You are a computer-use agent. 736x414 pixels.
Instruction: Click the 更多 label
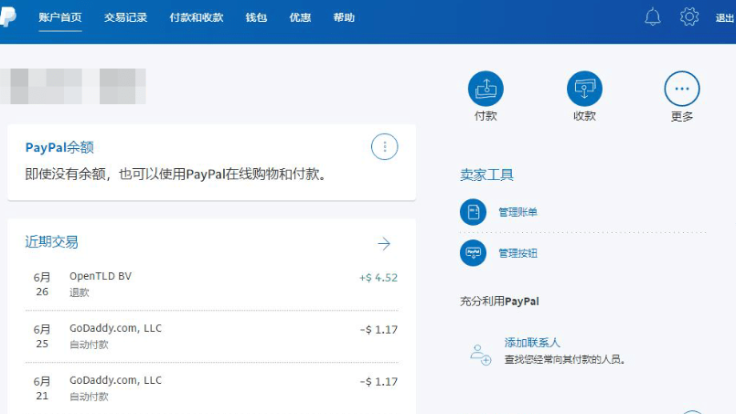click(x=681, y=116)
